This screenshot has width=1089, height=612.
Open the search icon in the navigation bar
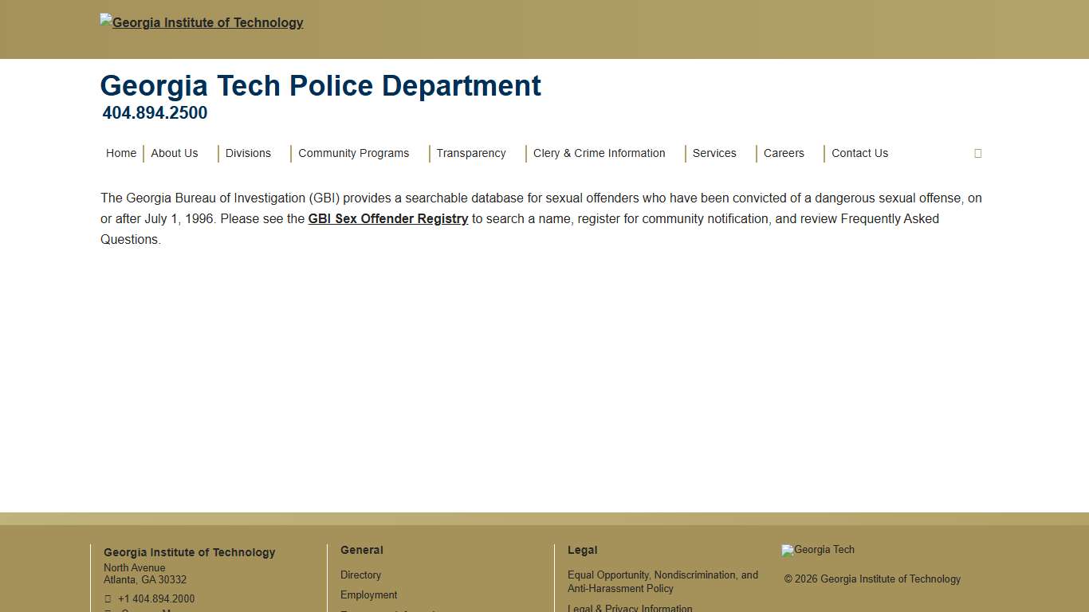coord(977,153)
